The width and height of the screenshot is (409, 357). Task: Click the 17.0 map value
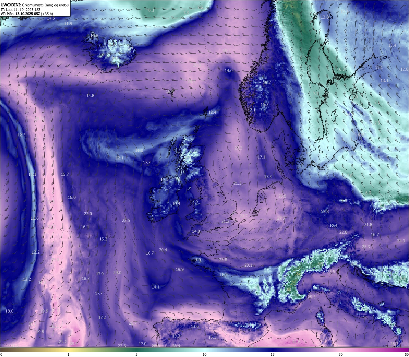coord(143,344)
